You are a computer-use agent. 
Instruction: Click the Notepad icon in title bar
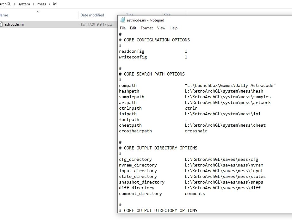[x=123, y=20]
